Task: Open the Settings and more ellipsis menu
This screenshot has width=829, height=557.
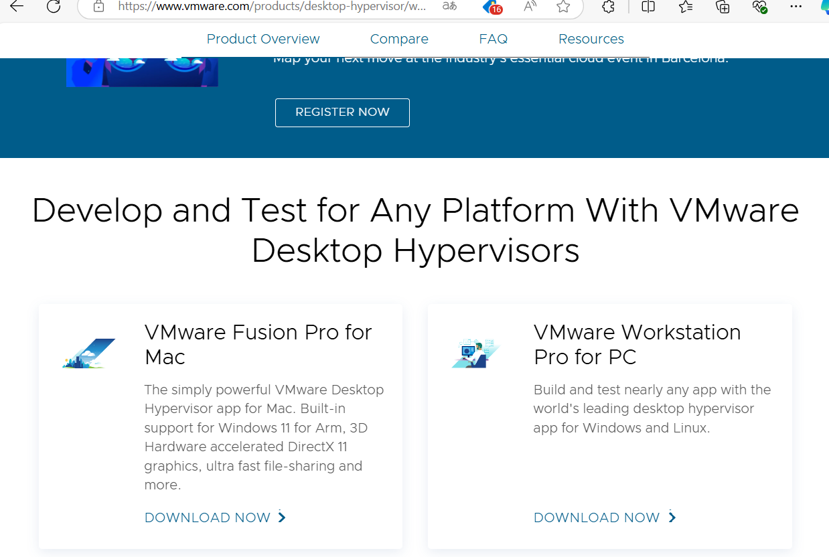Action: pos(796,7)
